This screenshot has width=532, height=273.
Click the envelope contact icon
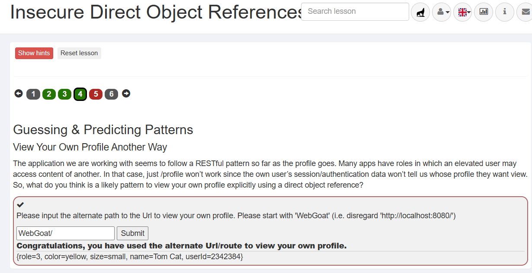(x=525, y=12)
